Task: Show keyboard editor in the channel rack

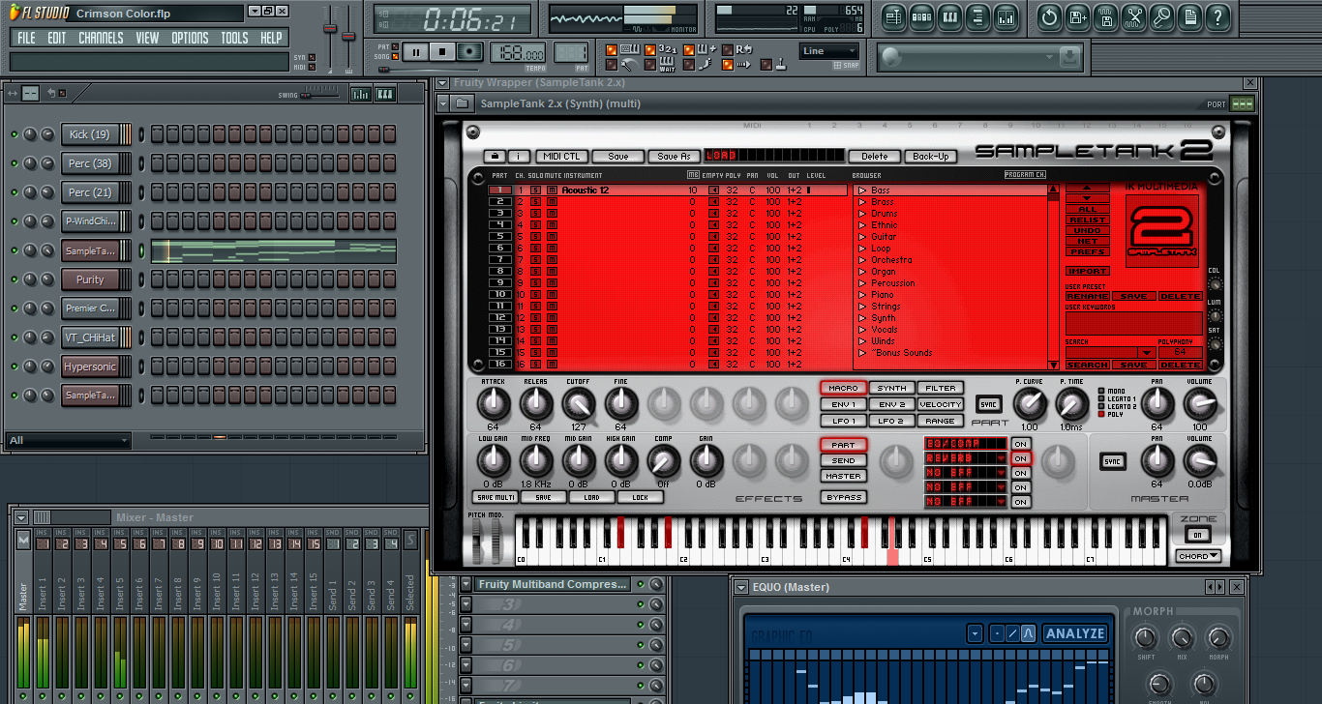Action: [385, 94]
